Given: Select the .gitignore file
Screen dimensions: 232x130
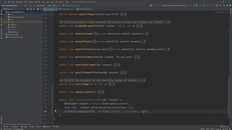Looking at the screenshot, I should pos(12,25).
